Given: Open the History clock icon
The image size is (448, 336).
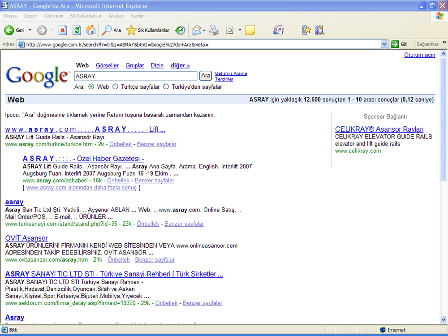Looking at the screenshot, I should point(180,30).
